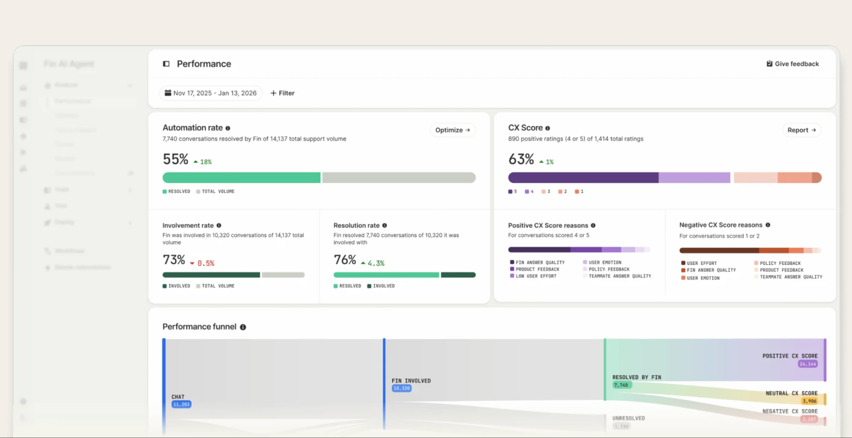This screenshot has height=438, width=852.
Task: Click POLICY FEEDBACK in Negative reasons legend
Action: tap(778, 264)
